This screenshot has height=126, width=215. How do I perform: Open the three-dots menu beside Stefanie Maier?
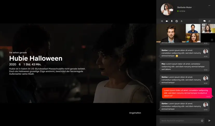coord(209,6)
